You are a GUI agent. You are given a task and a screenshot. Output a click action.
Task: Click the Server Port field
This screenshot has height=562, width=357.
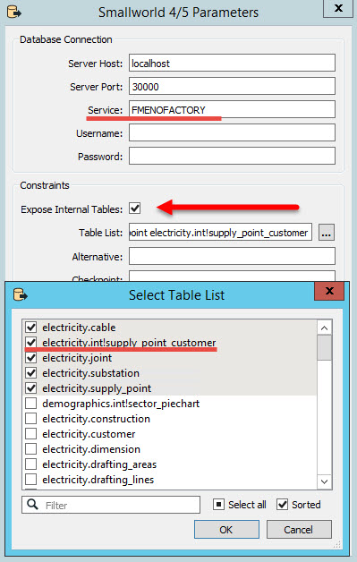coord(232,87)
